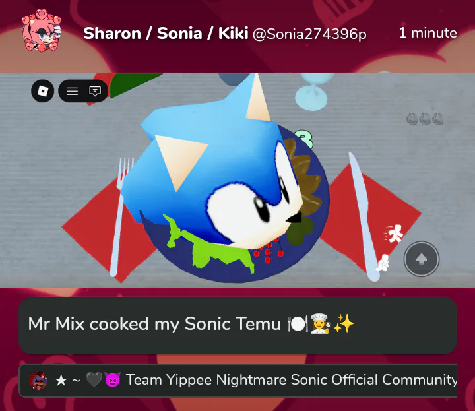Click the three gray face icons
The width and height of the screenshot is (475, 411).
(x=425, y=119)
